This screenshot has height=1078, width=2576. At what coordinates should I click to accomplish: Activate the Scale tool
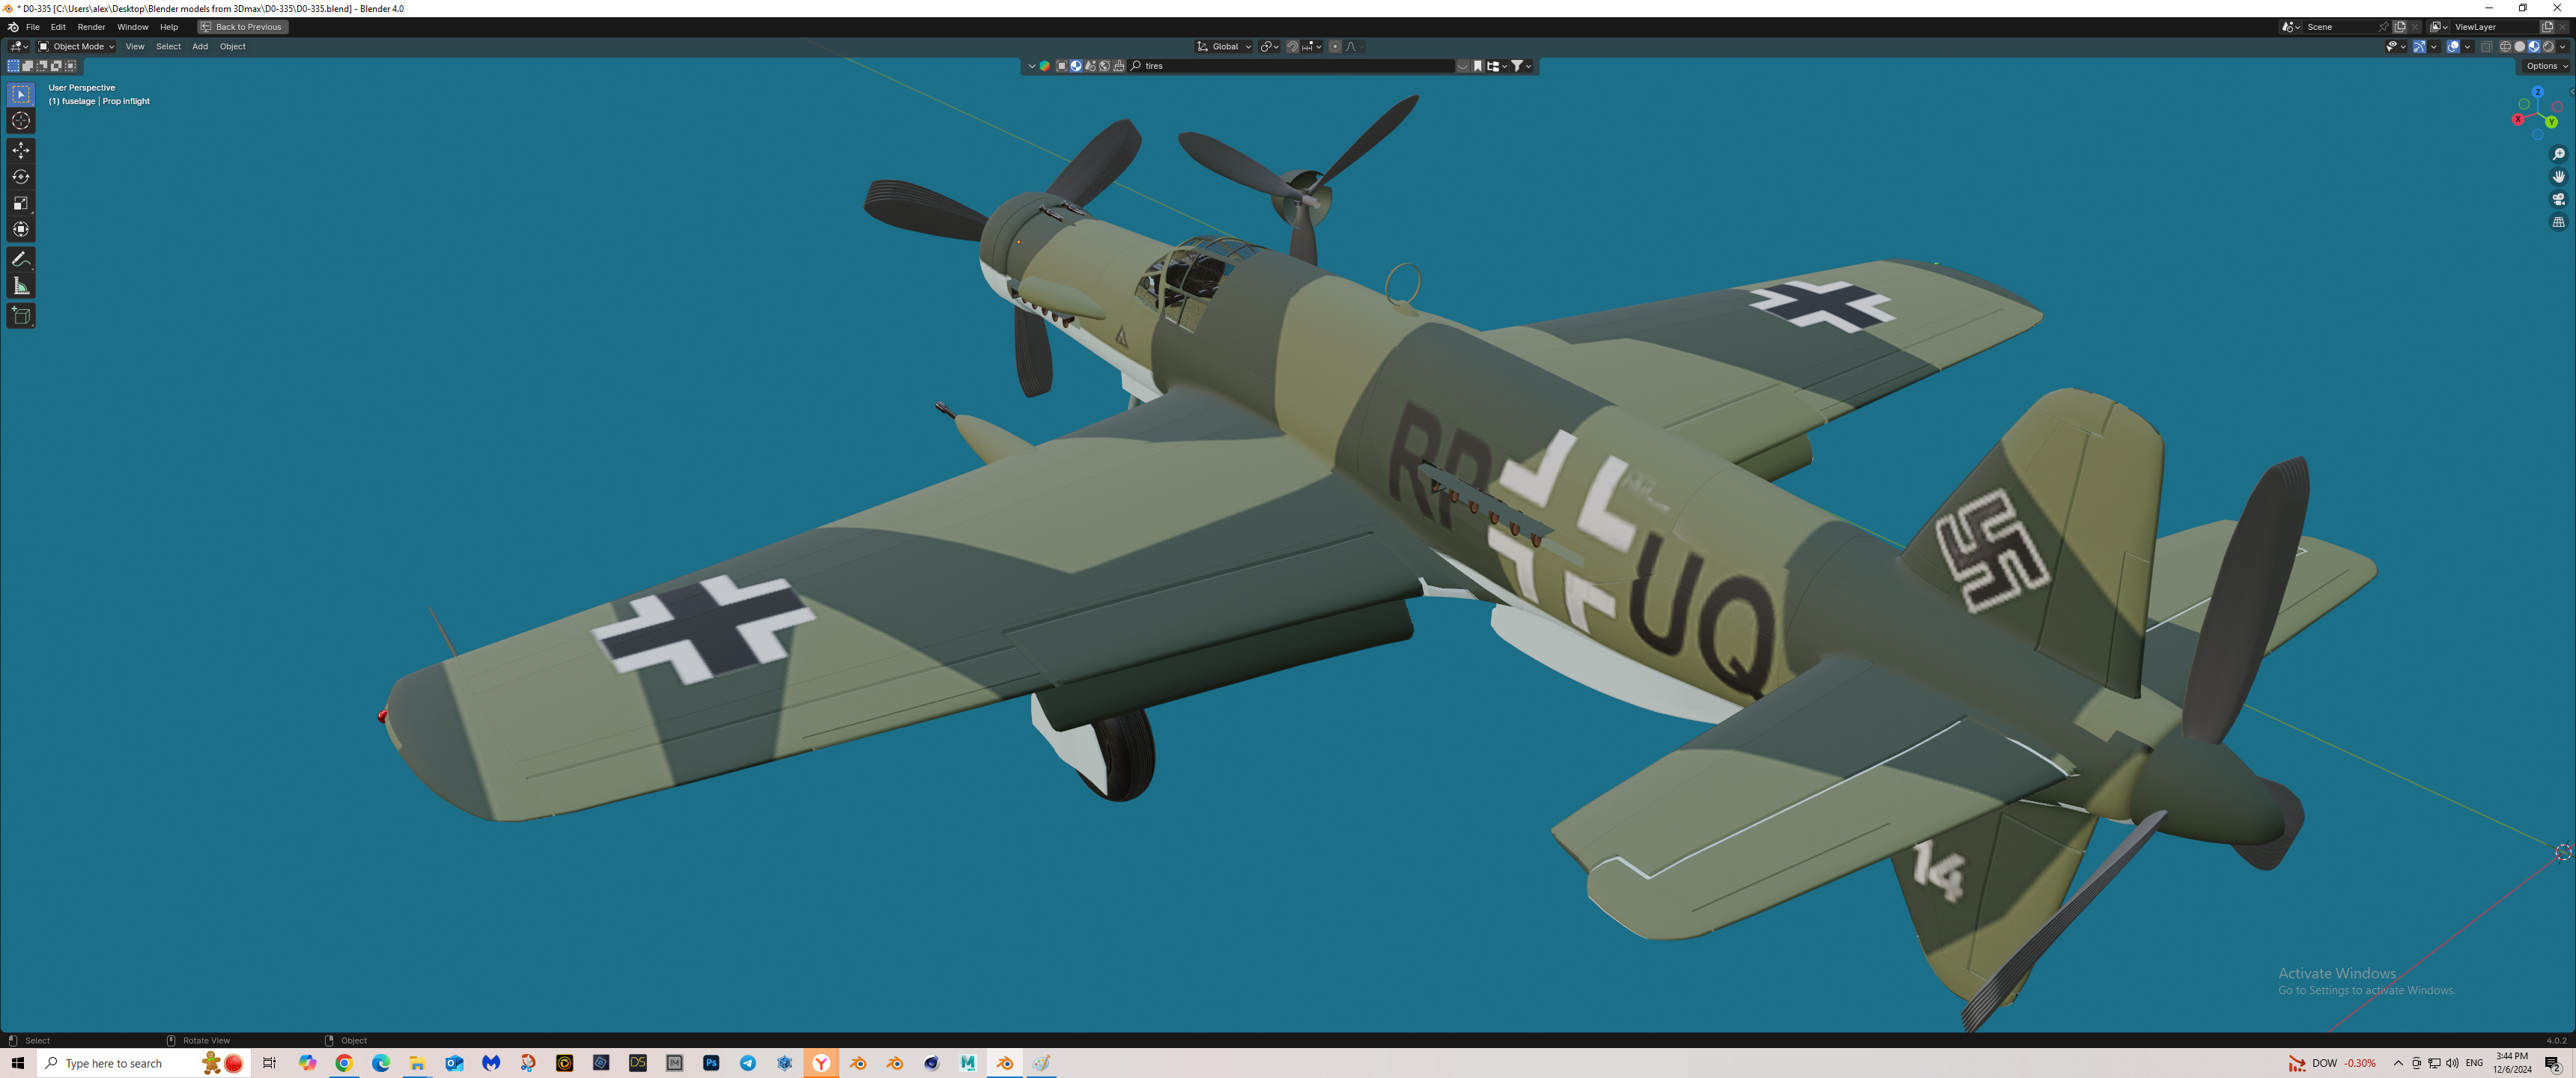click(21, 203)
